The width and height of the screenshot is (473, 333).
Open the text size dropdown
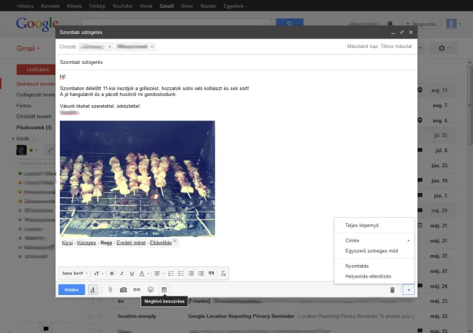tap(99, 273)
